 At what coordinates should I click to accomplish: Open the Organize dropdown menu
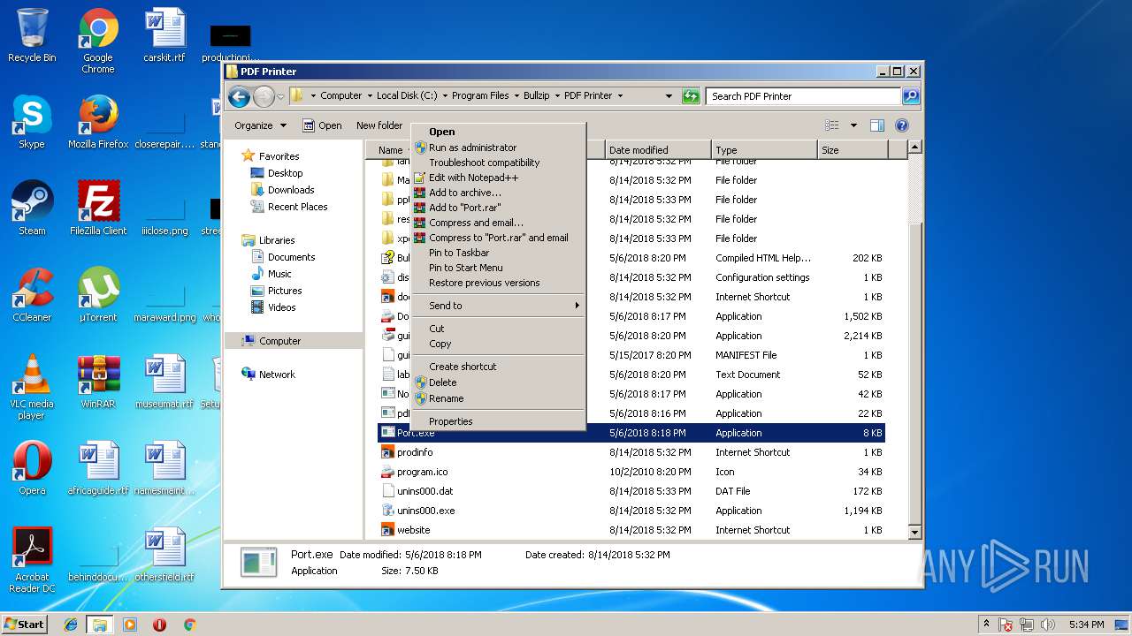tap(260, 125)
